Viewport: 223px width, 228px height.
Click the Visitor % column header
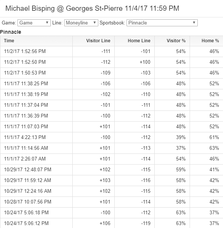(176, 41)
